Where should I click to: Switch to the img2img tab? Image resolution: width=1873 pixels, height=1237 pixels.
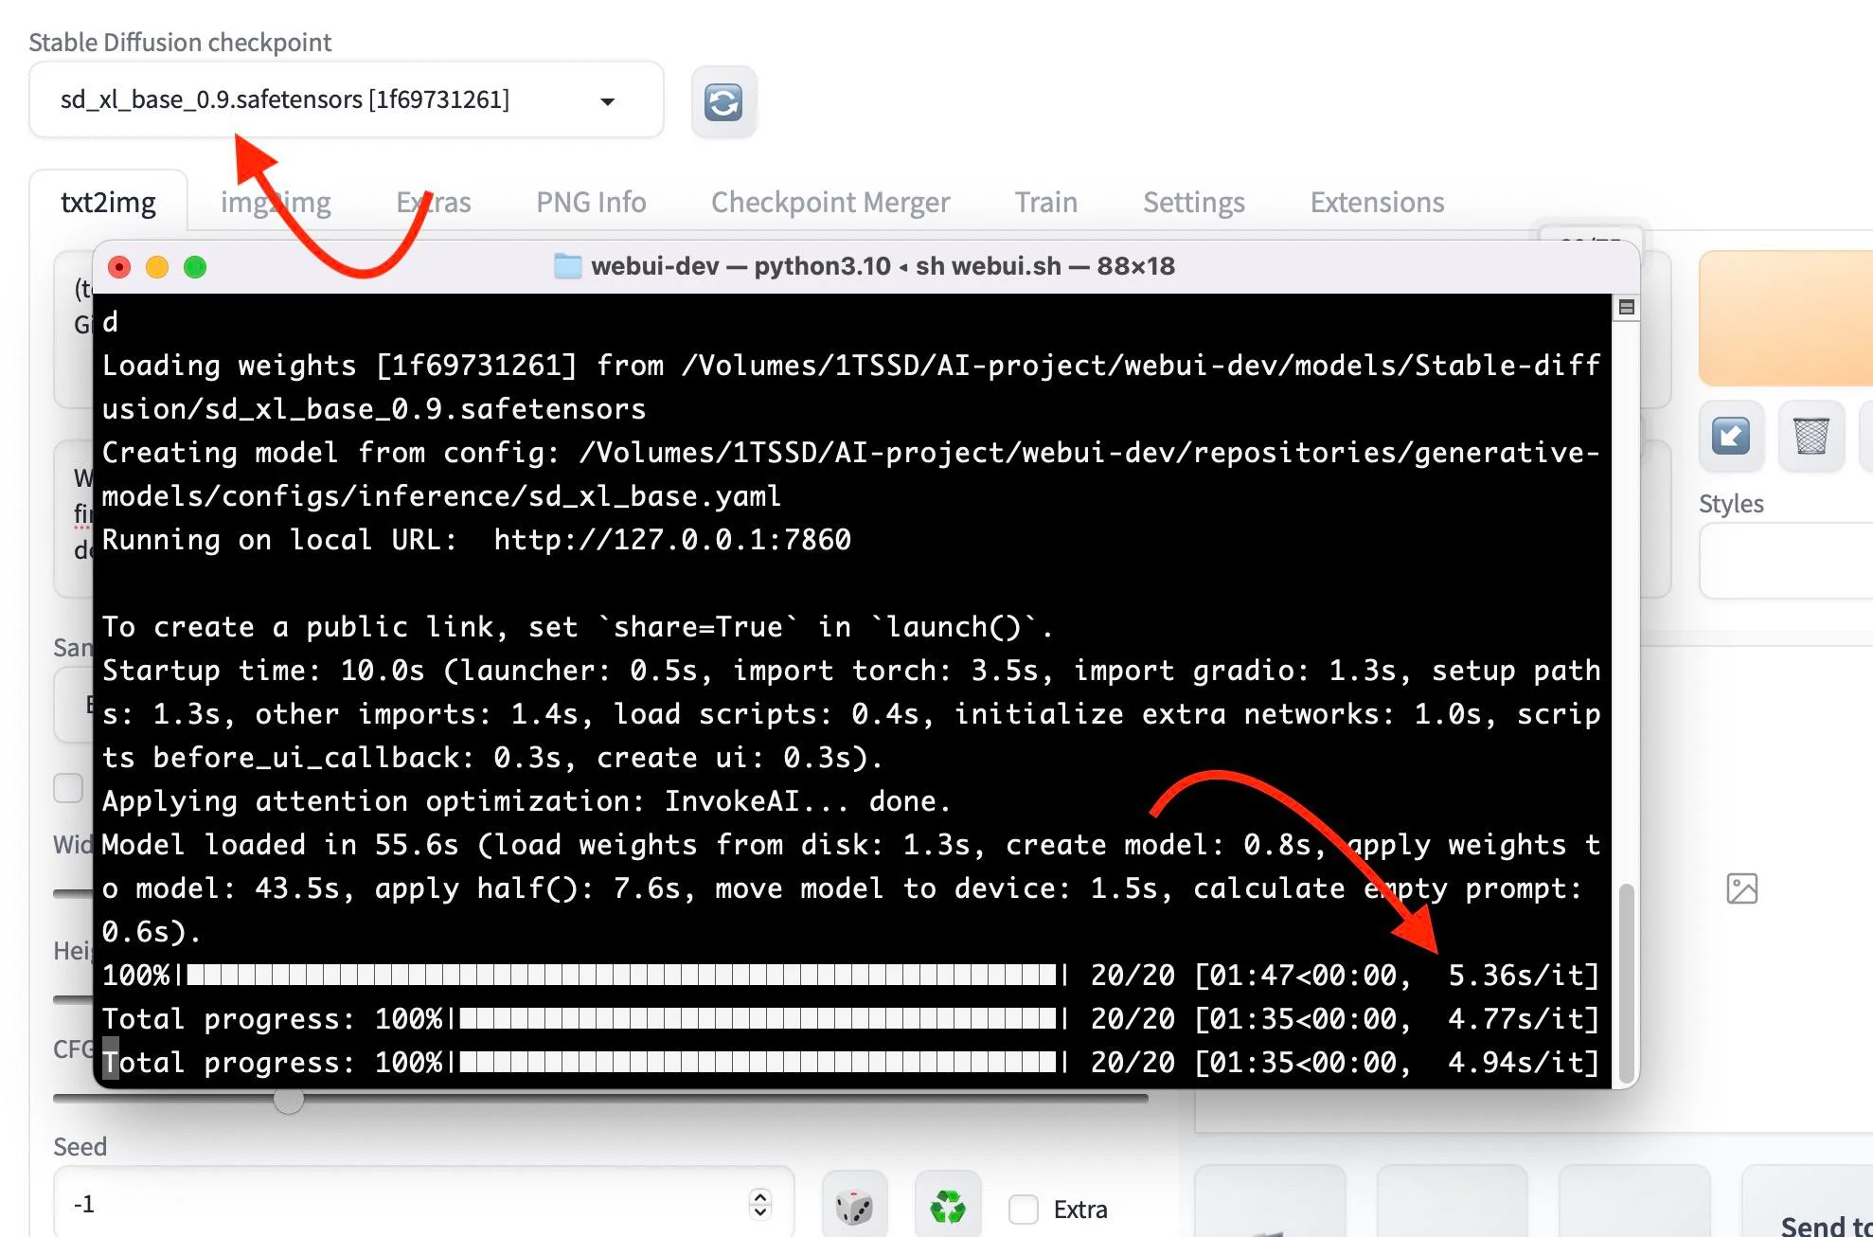(x=275, y=202)
